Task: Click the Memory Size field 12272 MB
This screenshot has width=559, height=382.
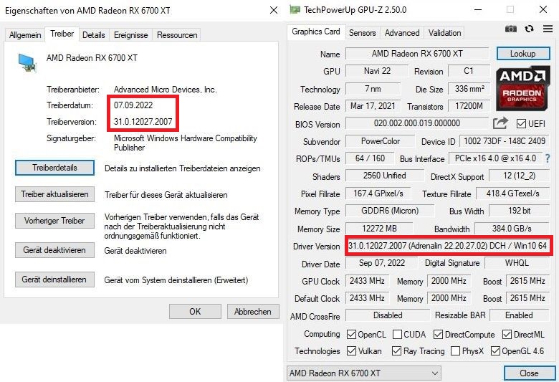Action: point(379,229)
